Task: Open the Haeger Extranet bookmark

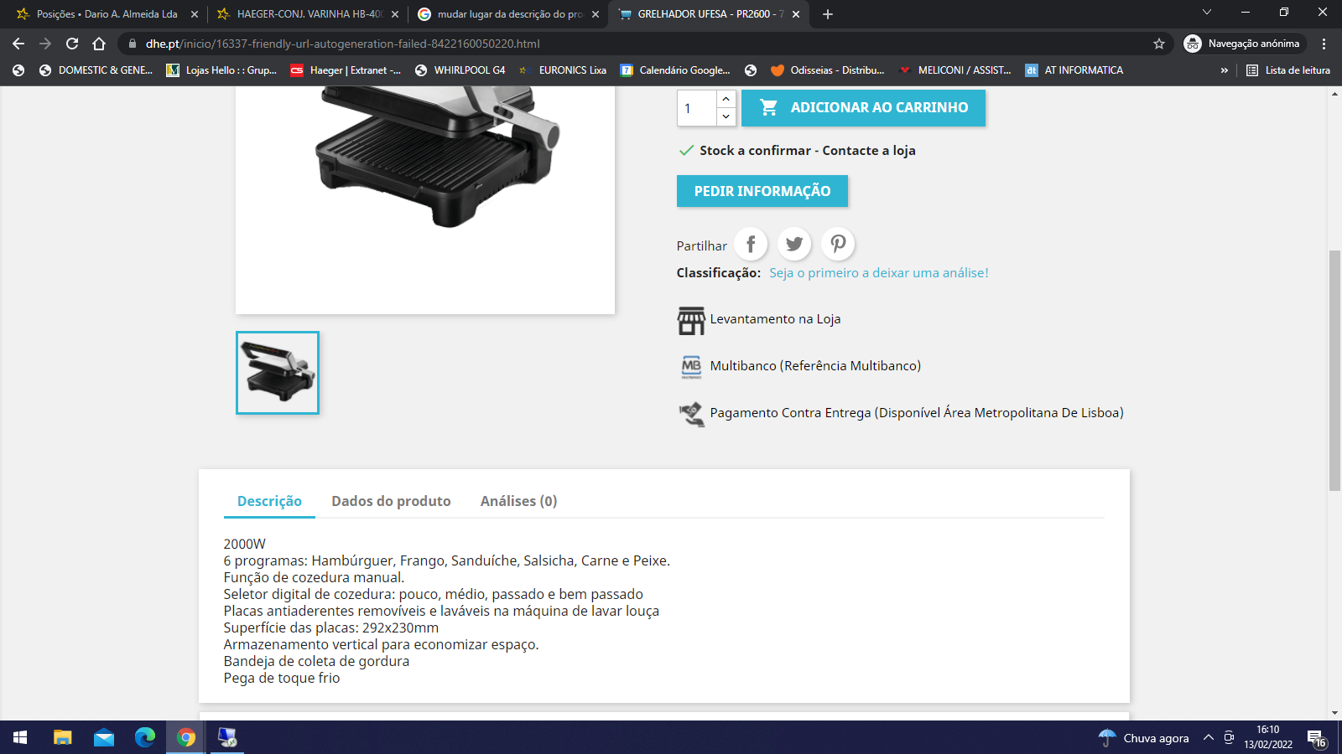Action: (346, 70)
